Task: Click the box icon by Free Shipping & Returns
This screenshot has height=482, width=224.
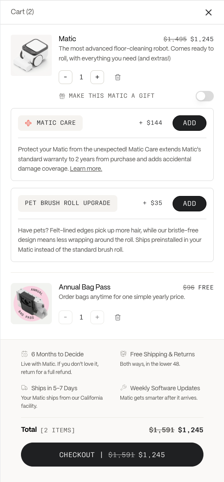Action: tap(123, 354)
